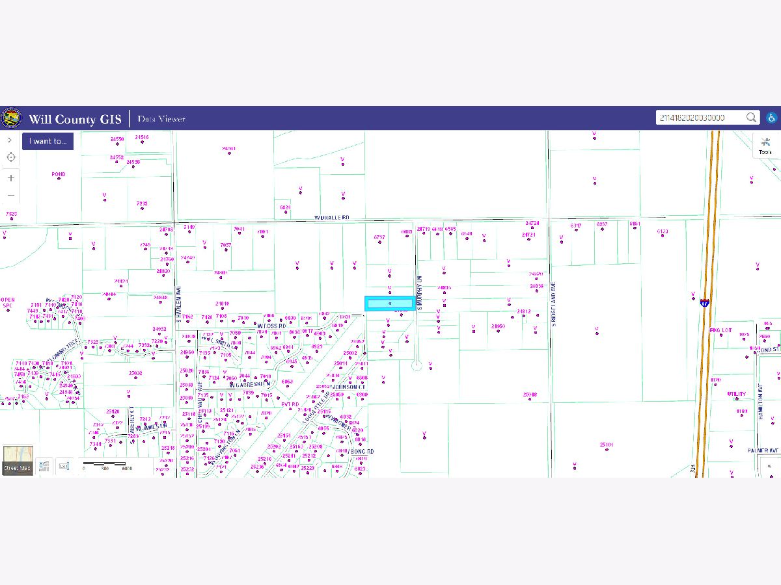781x585 pixels.
Task: Expand the left side panel chevron
Action: click(x=10, y=140)
